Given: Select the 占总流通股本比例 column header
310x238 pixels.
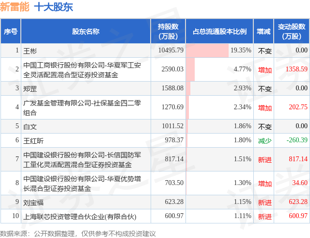Looking at the screenshot, I should point(219,32).
